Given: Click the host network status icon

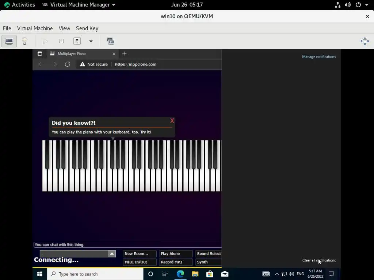Looking at the screenshot, I should (337, 5).
